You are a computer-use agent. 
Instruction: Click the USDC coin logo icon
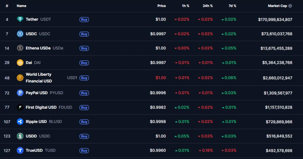20,34
